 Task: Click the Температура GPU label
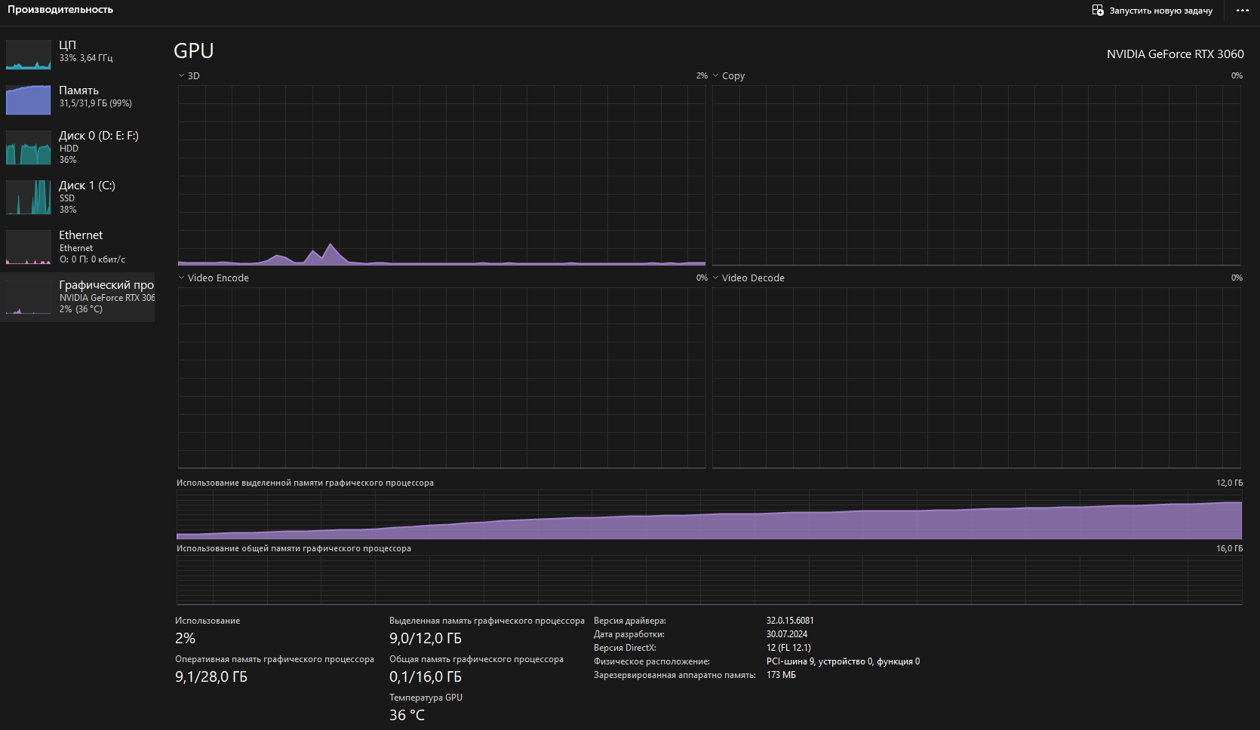(x=426, y=698)
